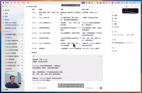Open thread 精简周报三点总结

point(13,28)
